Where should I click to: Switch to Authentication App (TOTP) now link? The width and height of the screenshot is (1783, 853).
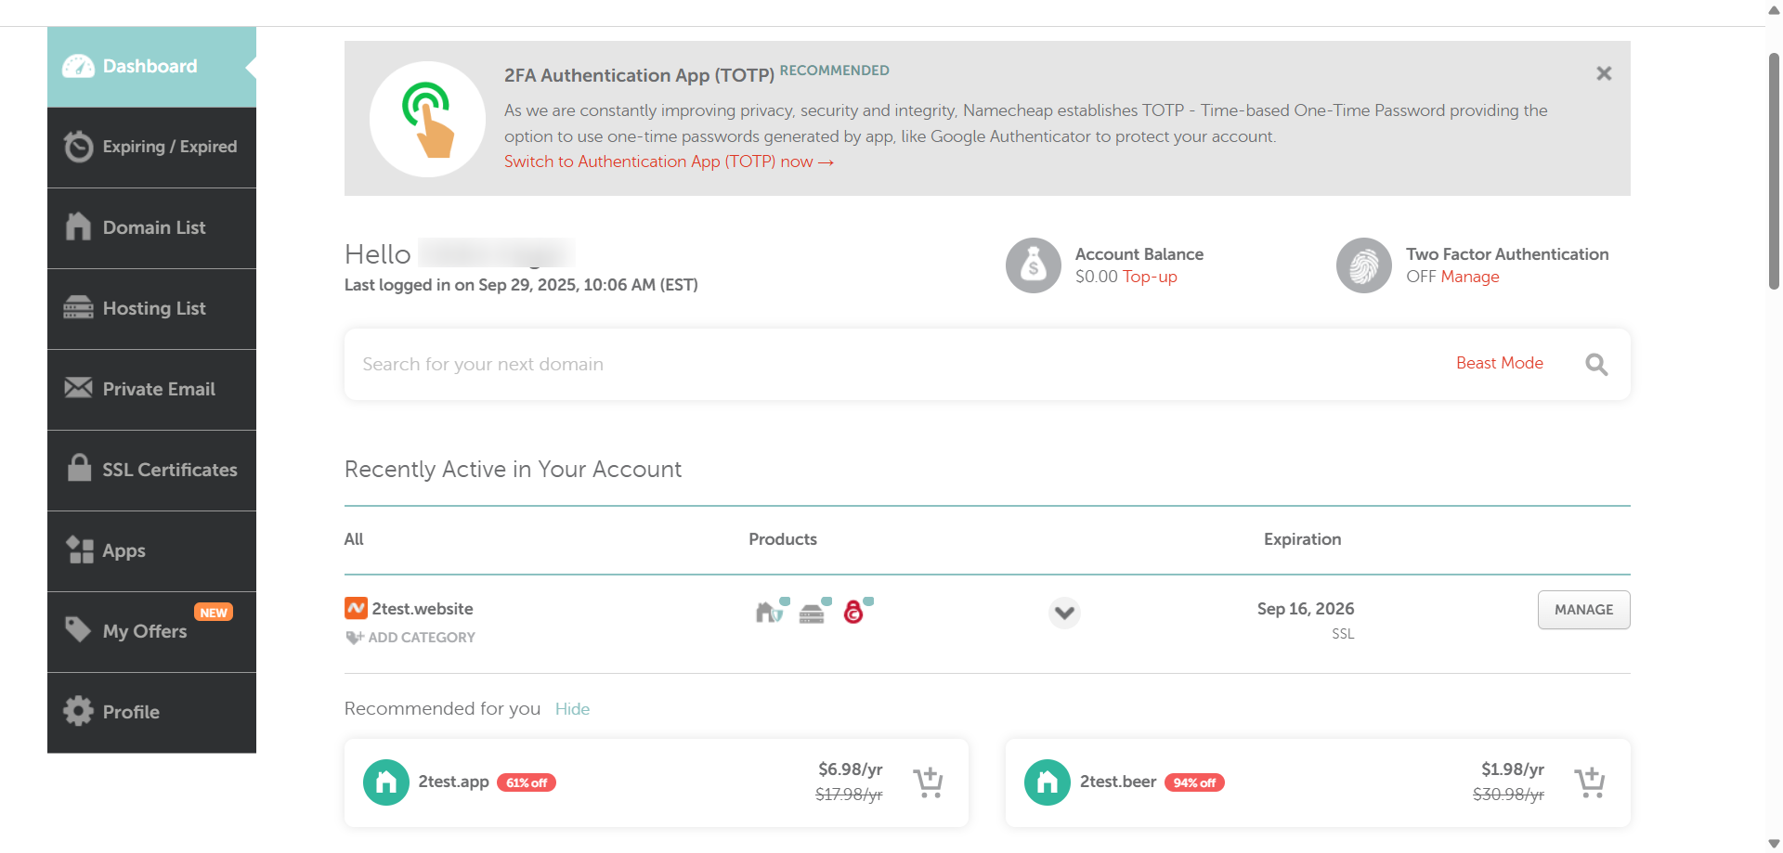(669, 162)
